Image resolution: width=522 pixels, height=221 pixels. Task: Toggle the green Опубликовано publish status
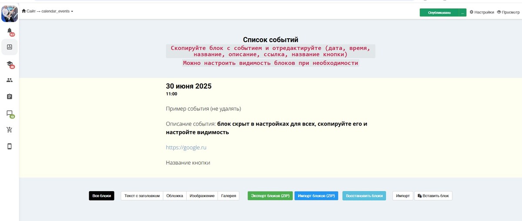click(x=439, y=13)
